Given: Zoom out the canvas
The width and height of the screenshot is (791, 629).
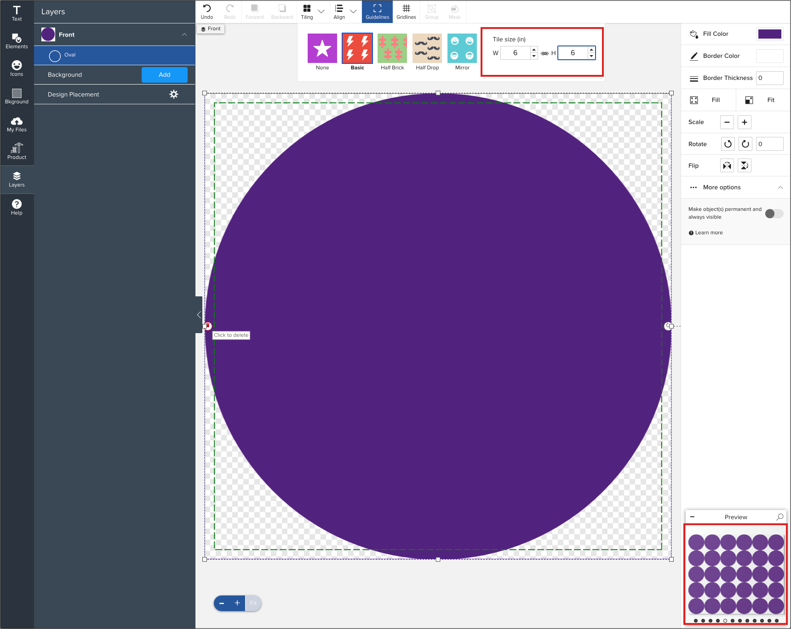Looking at the screenshot, I should tap(222, 603).
